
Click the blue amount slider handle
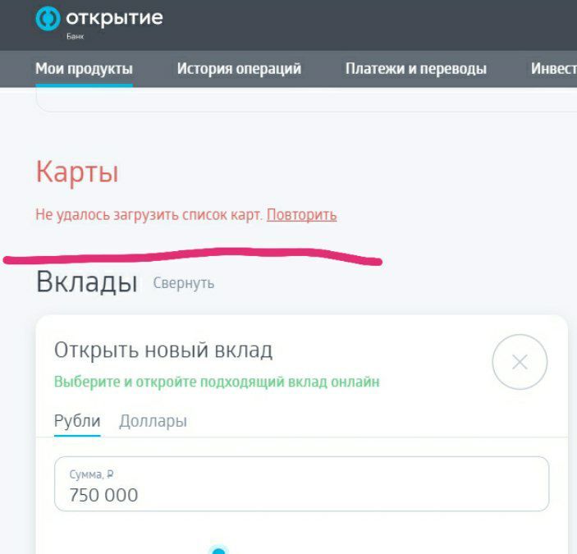click(219, 550)
